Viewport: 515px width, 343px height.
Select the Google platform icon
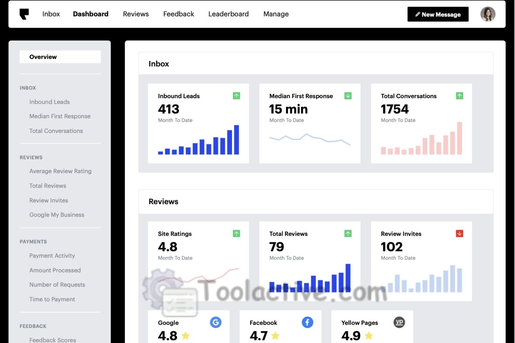pos(216,322)
